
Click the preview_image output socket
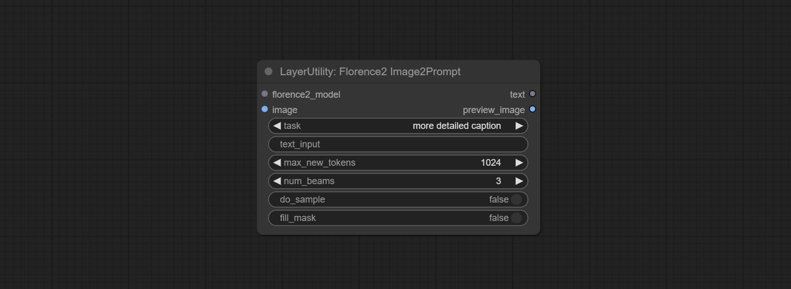pos(532,109)
